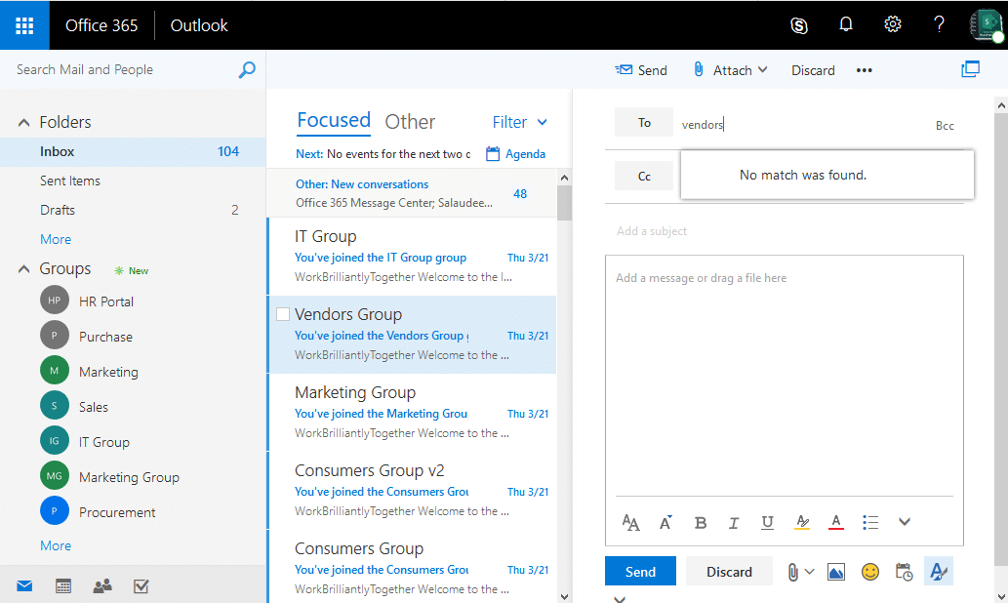The height and width of the screenshot is (603, 1008).
Task: Switch to the Other tab
Action: coord(410,121)
